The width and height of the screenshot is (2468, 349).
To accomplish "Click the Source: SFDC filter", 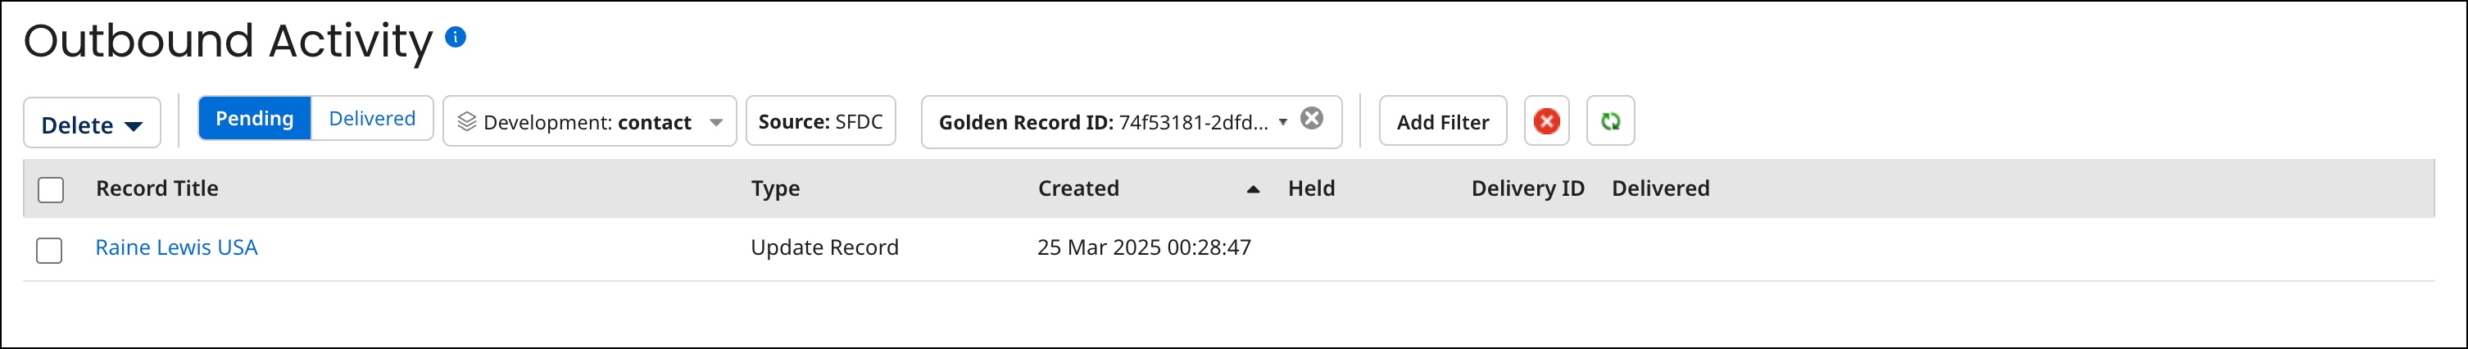I will (820, 122).
